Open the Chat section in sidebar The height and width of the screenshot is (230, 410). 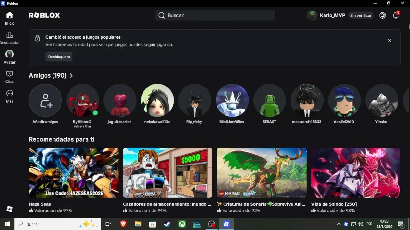10,77
